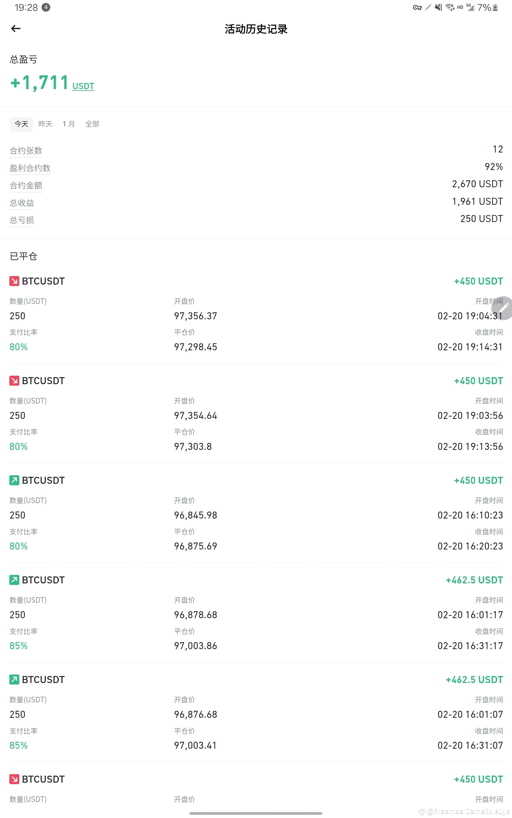The image size is (512, 818).
Task: Open the notification count badge in status bar
Action: pos(46,7)
